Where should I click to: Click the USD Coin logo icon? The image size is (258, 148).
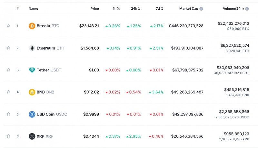(32, 114)
